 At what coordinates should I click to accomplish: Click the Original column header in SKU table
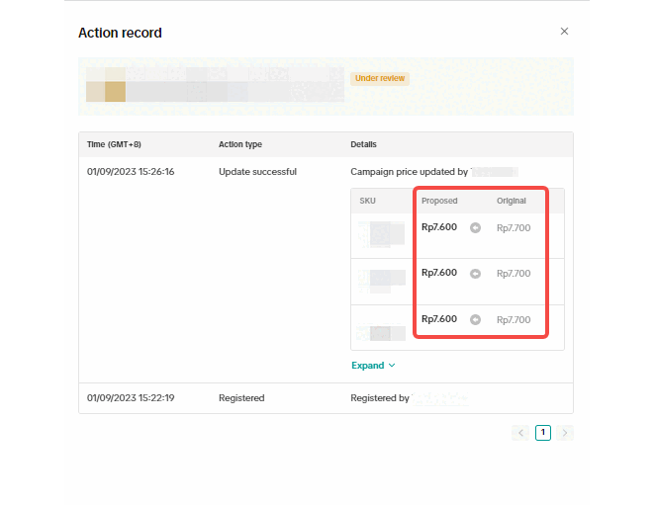512,201
